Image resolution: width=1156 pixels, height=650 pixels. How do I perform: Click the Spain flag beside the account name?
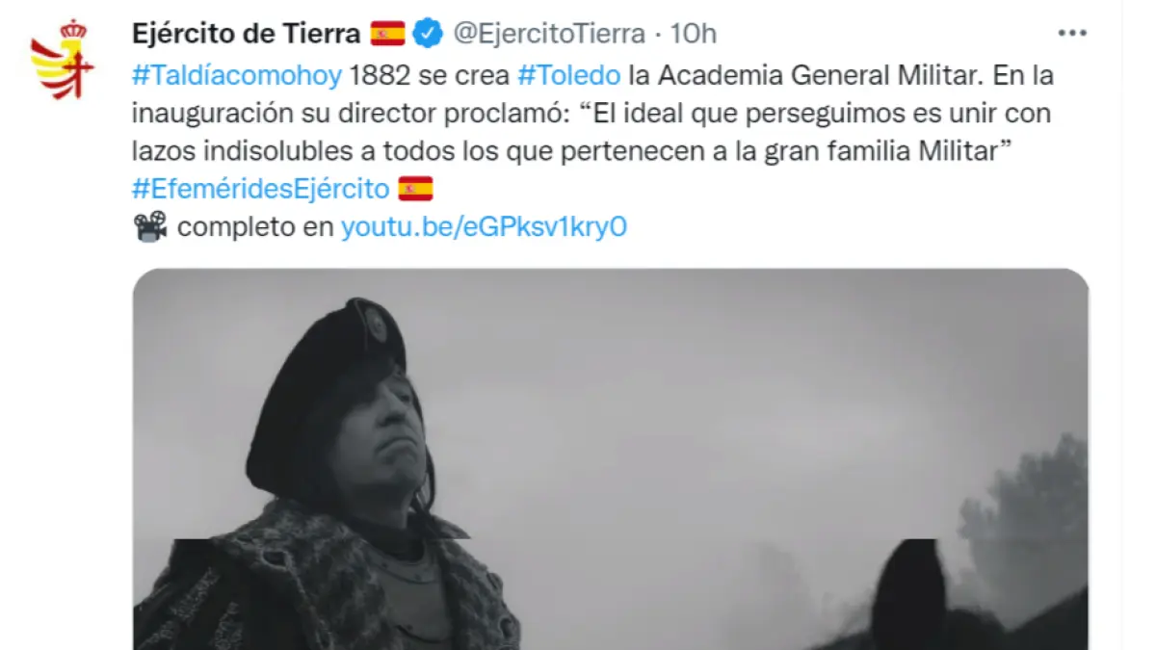click(x=387, y=34)
